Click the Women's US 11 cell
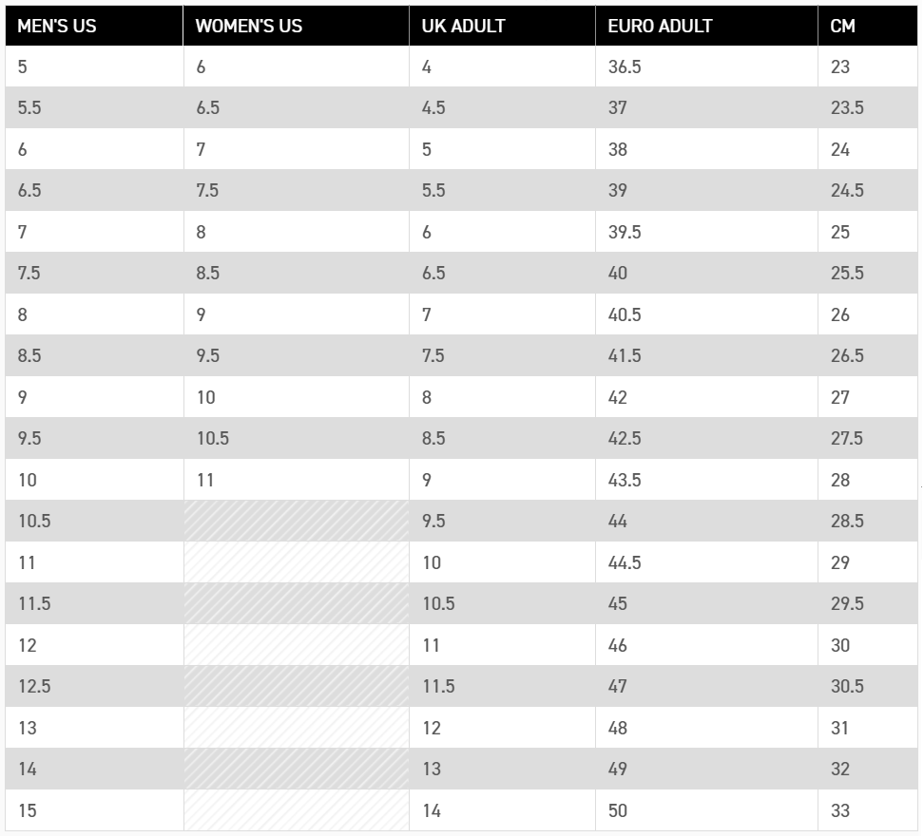Image resolution: width=924 pixels, height=837 pixels. [297, 480]
